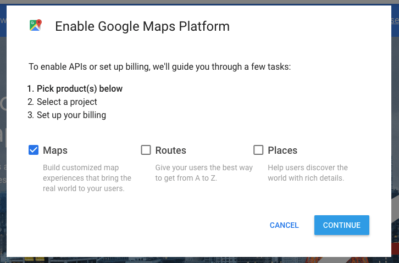The height and width of the screenshot is (263, 399).
Task: Select the 'Enable Google Maps Platform' title
Action: [142, 26]
